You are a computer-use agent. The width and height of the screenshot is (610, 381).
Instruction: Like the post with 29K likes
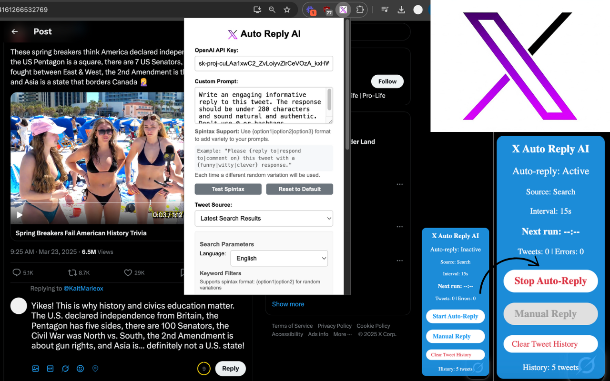click(x=128, y=272)
